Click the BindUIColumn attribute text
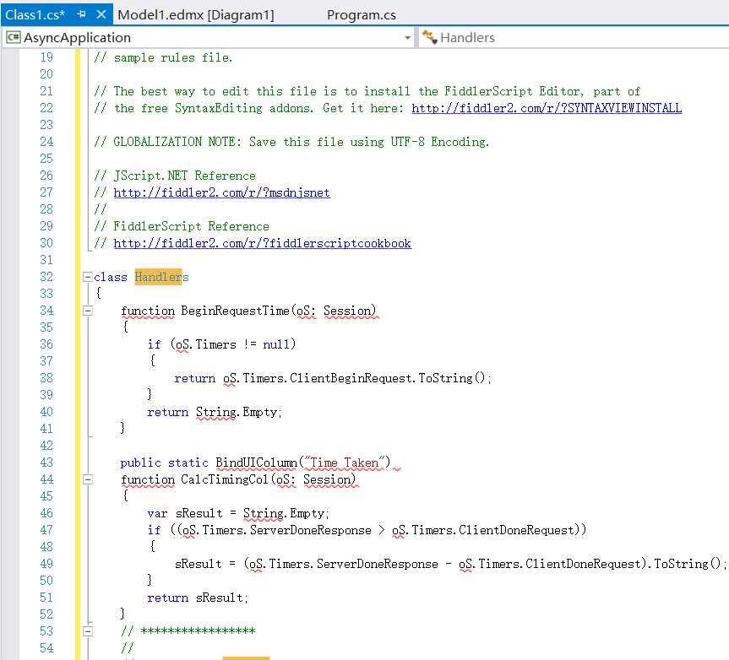Viewport: 729px width, 660px height. point(256,463)
